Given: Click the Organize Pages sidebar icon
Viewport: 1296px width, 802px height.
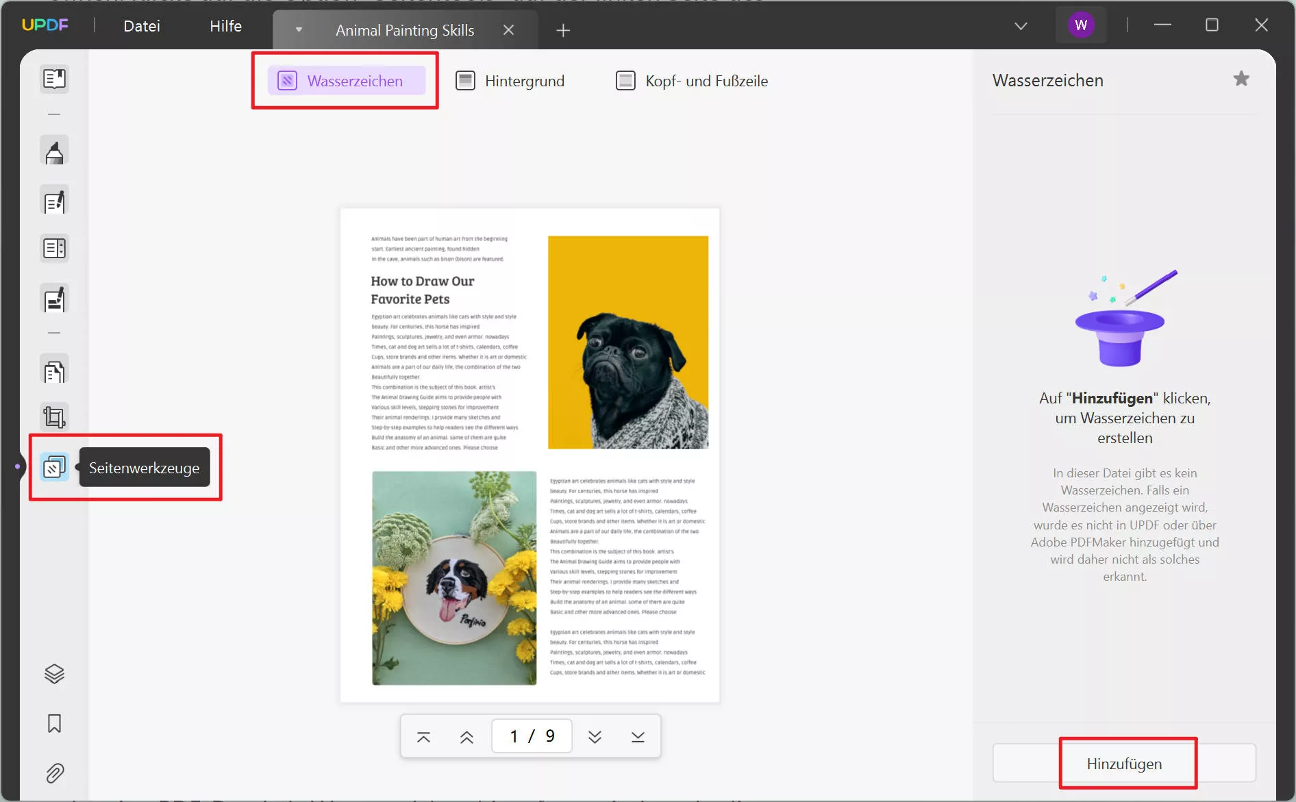Looking at the screenshot, I should 54,372.
